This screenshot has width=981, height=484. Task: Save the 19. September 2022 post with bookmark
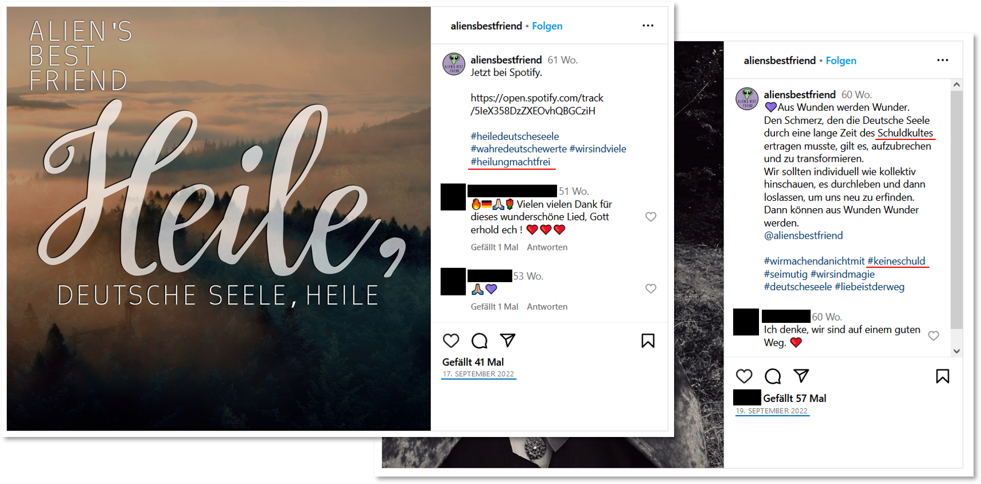pos(943,376)
